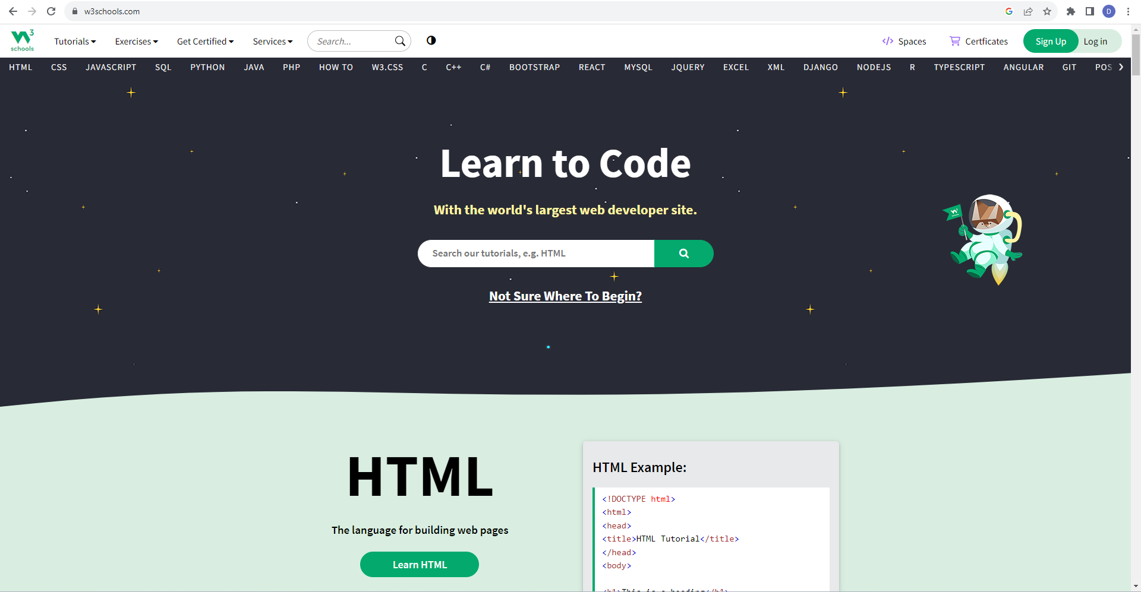Open Not Sure Where To Begin link

click(x=565, y=296)
